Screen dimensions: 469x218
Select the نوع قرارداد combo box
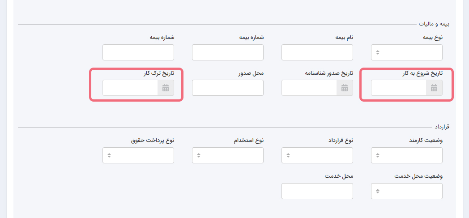tap(317, 155)
